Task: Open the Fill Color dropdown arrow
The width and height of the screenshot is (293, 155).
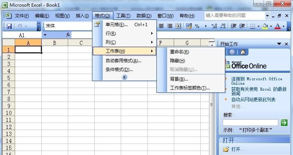Action: pos(271,27)
